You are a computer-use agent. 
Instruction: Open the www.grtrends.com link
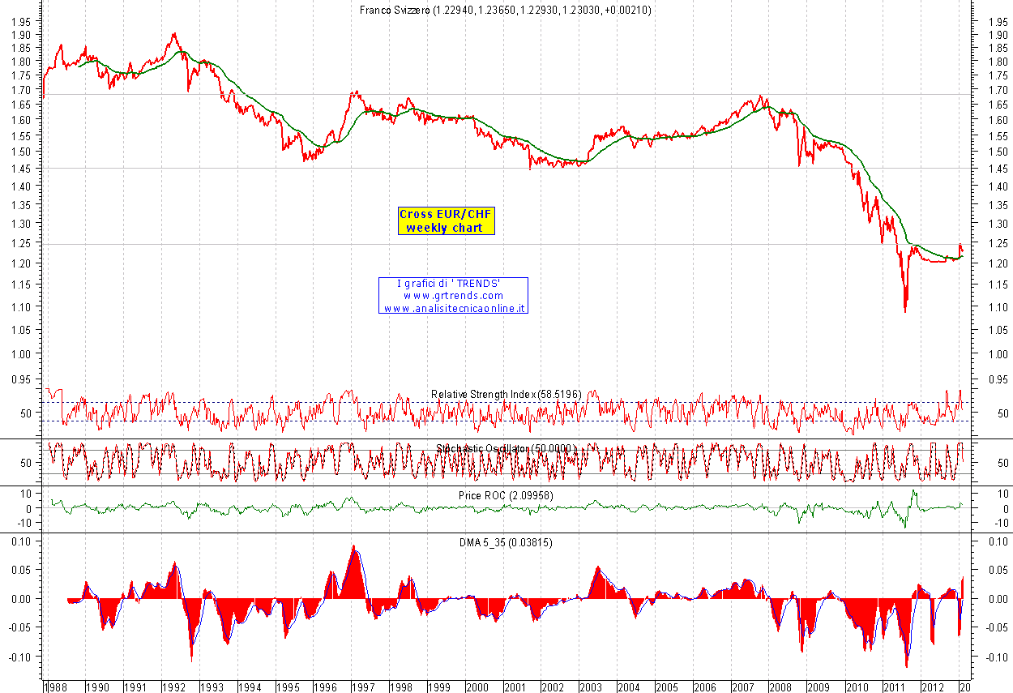[453, 296]
